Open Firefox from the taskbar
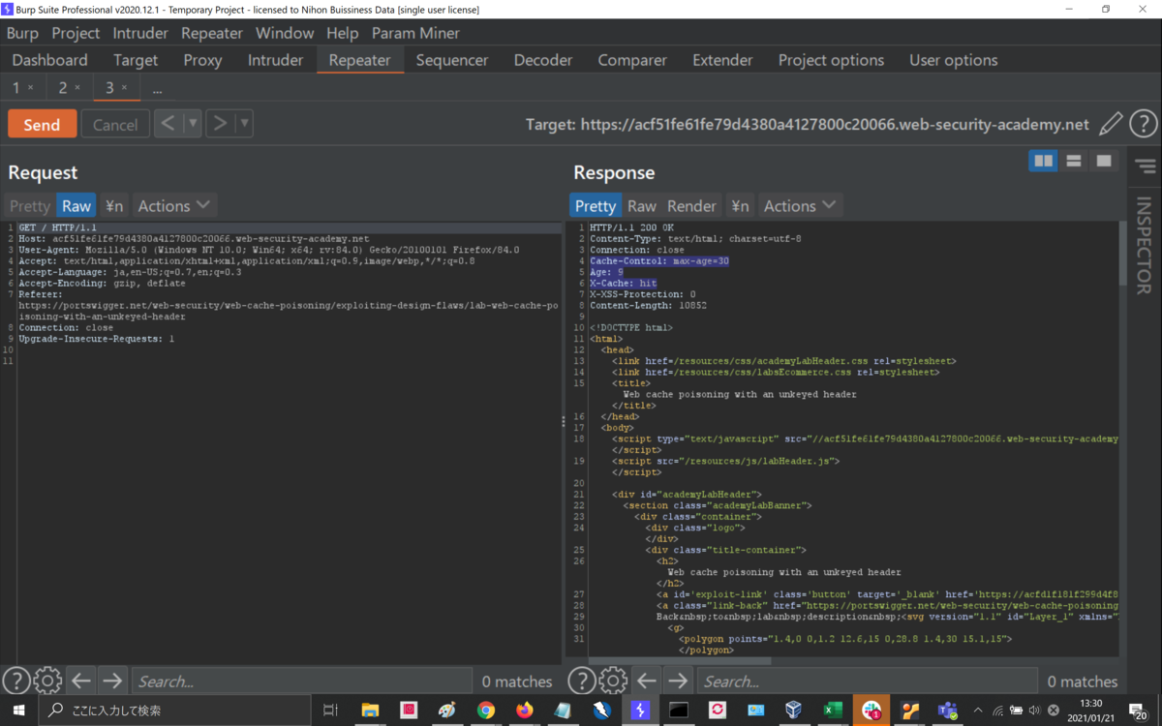The height and width of the screenshot is (726, 1162). point(525,710)
